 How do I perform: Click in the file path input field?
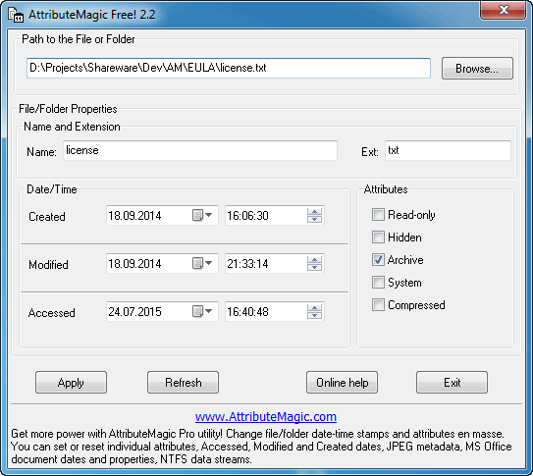[x=229, y=68]
